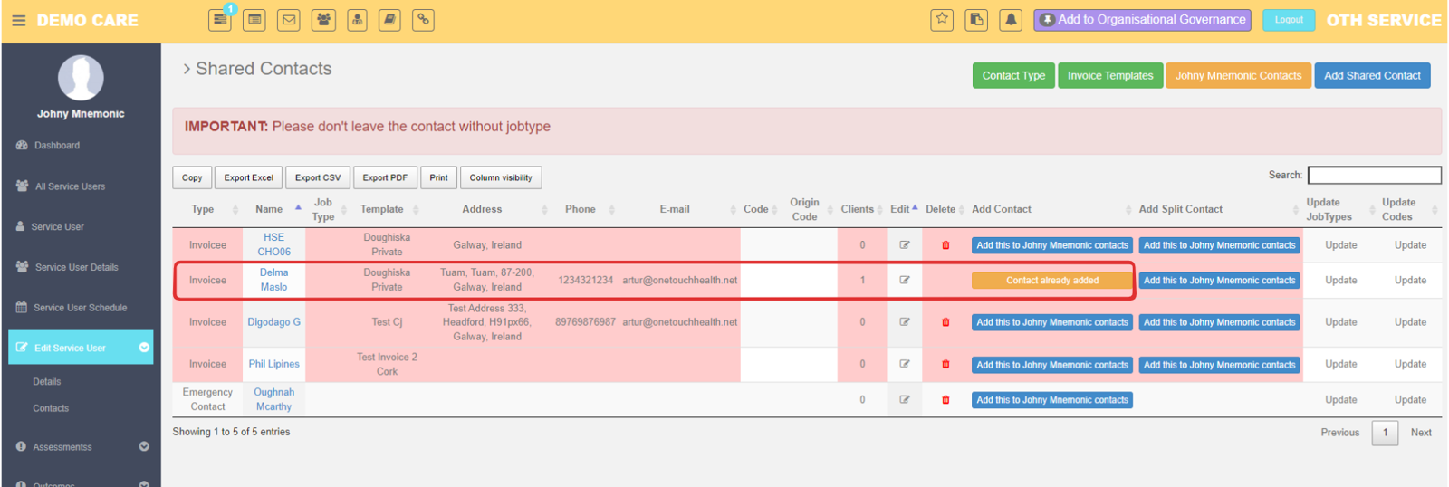Screen dimensions: 1449x487
Task: Click the Previous pagination link
Action: (x=1340, y=433)
